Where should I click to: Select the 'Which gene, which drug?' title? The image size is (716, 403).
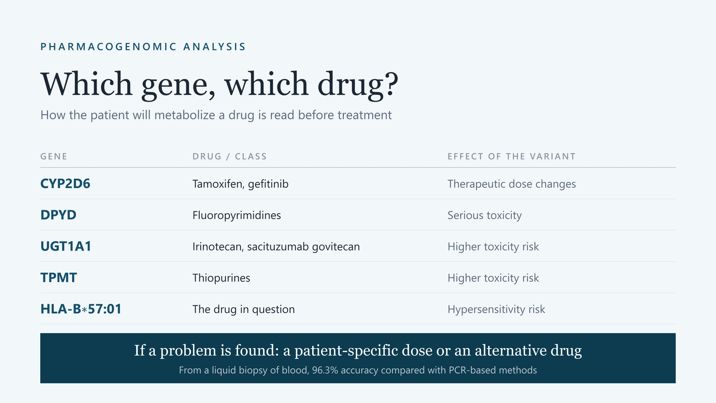(219, 84)
